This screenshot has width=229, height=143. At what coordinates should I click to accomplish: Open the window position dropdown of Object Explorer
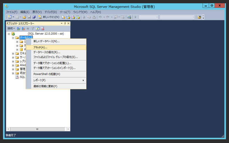[x=61, y=23]
